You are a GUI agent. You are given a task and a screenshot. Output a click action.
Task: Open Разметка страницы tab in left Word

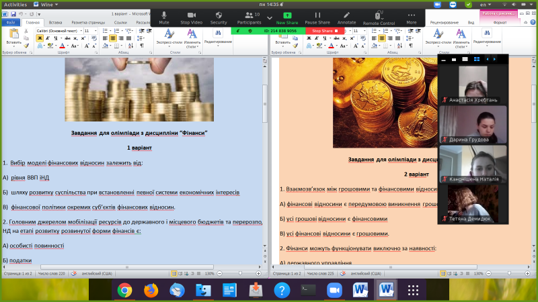point(88,23)
